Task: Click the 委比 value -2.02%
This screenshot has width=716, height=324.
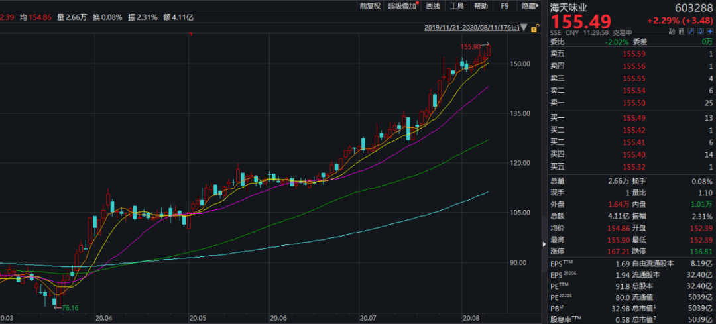Action: click(616, 42)
